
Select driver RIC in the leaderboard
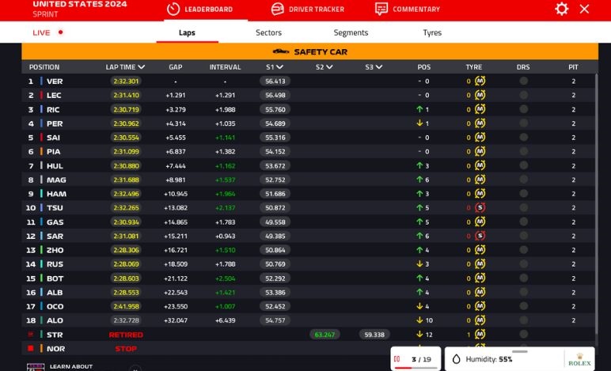pyautogui.click(x=53, y=110)
